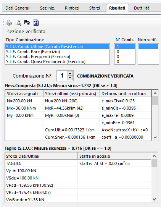Viewport: 161px width, 207px height.
Task: Select S.L.U. Comb.Ultime (Calcolo Resistenza) row
Action: click(x=57, y=47)
